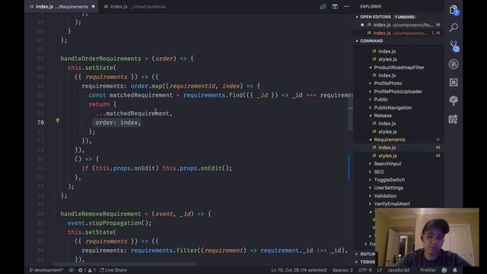Open the Explorer view in activity bar
Screen dimensions: 487x274
coord(454,10)
